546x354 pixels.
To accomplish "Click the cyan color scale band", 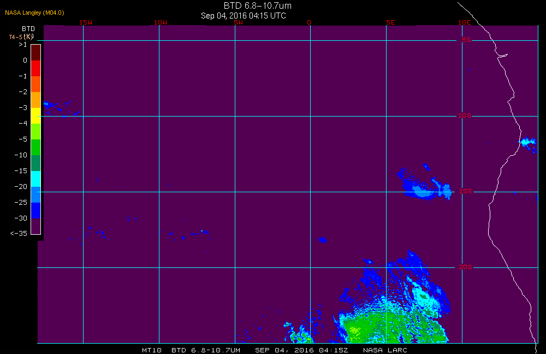I will pyautogui.click(x=36, y=179).
